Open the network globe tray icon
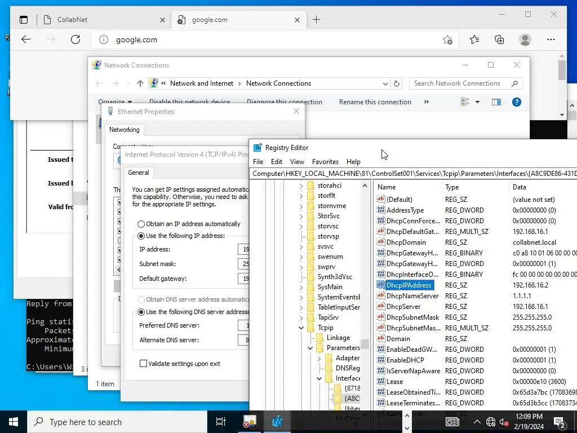The height and width of the screenshot is (433, 577). (491, 422)
